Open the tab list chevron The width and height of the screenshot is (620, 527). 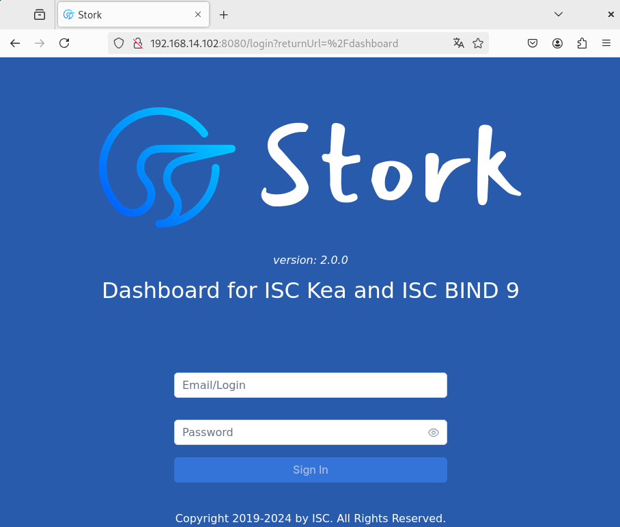click(559, 14)
